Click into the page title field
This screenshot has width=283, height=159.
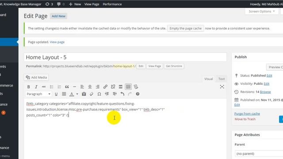pos(125,57)
